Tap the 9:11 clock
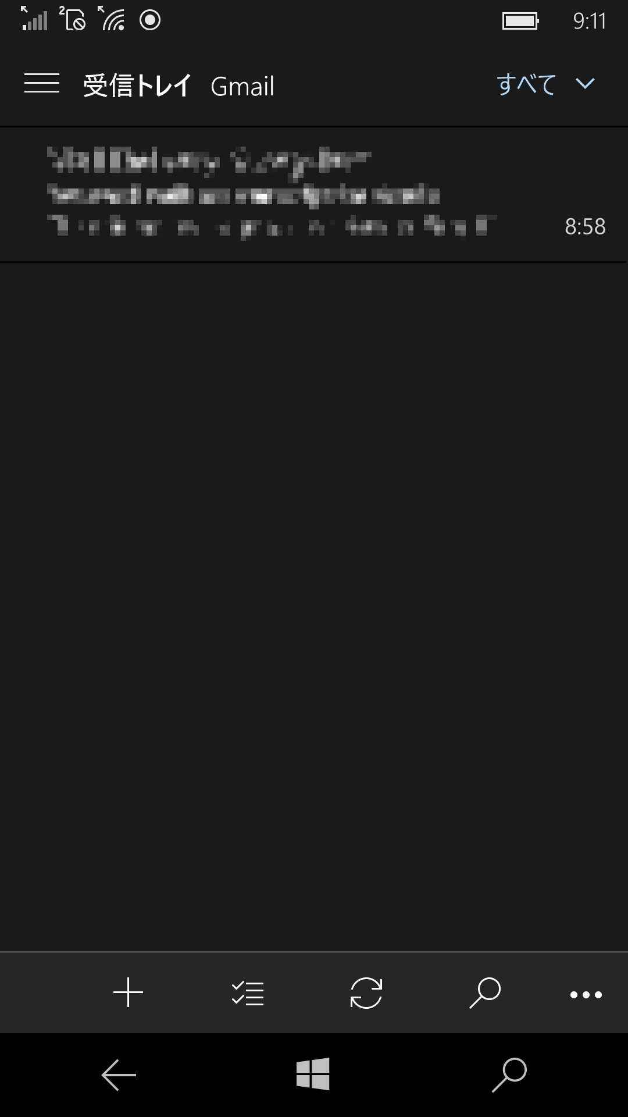 pyautogui.click(x=590, y=22)
